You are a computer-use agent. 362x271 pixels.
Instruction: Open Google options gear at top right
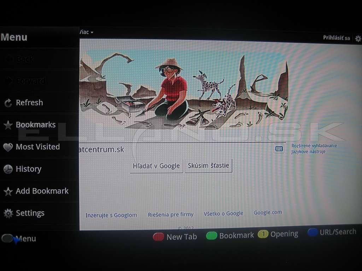358,38
